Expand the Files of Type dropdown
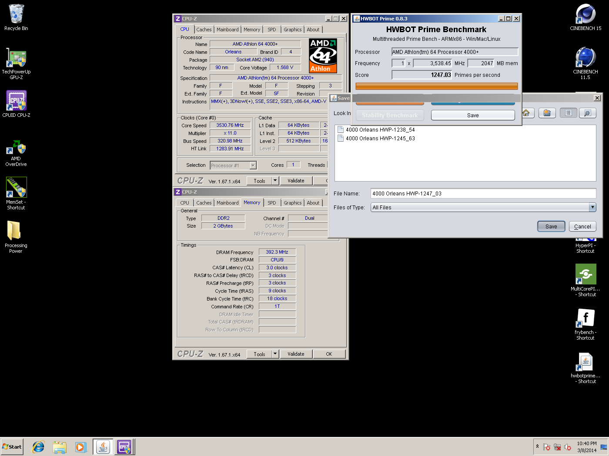 coord(592,207)
